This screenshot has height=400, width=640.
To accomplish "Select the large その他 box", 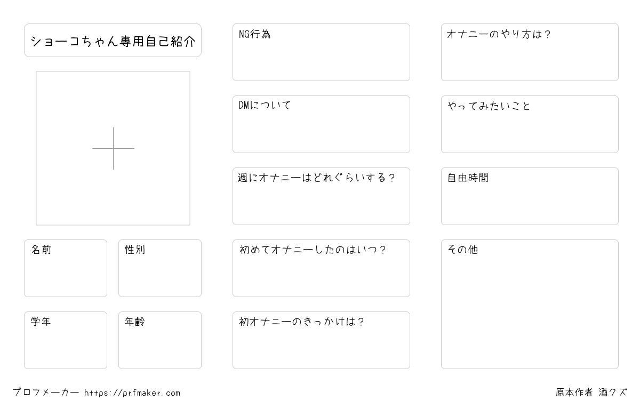I will [530, 304].
